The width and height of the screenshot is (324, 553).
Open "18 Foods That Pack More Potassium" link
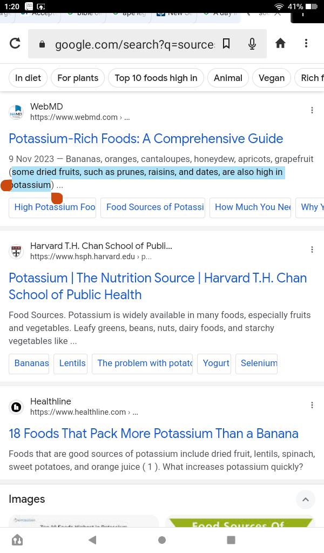(153, 434)
